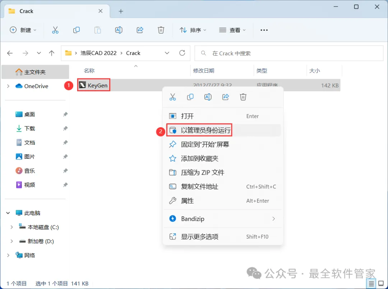Sort by the 名称 column header
The width and height of the screenshot is (388, 289).
click(x=89, y=70)
